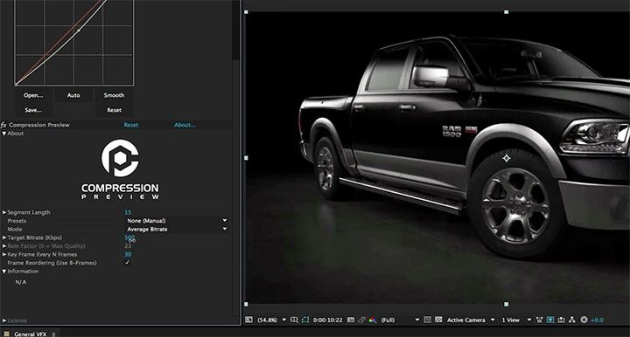Click the reset exposure icon
The image size is (630, 337).
tap(584, 320)
